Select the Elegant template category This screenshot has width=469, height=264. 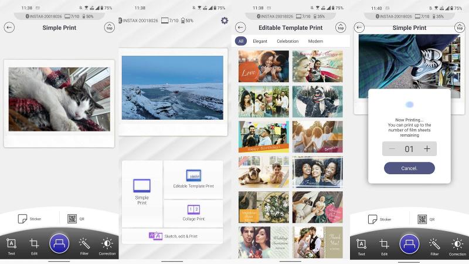(x=260, y=41)
